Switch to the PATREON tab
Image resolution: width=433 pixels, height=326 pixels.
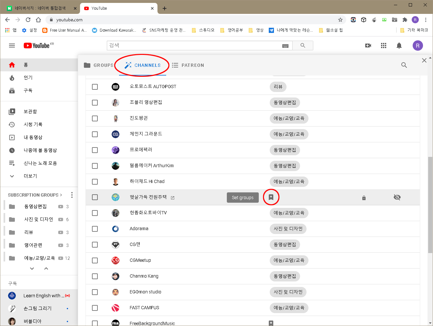pyautogui.click(x=188, y=65)
